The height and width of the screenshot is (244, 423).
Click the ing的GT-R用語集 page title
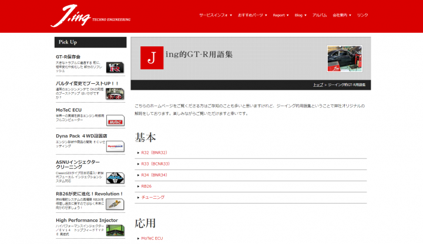tap(199, 55)
